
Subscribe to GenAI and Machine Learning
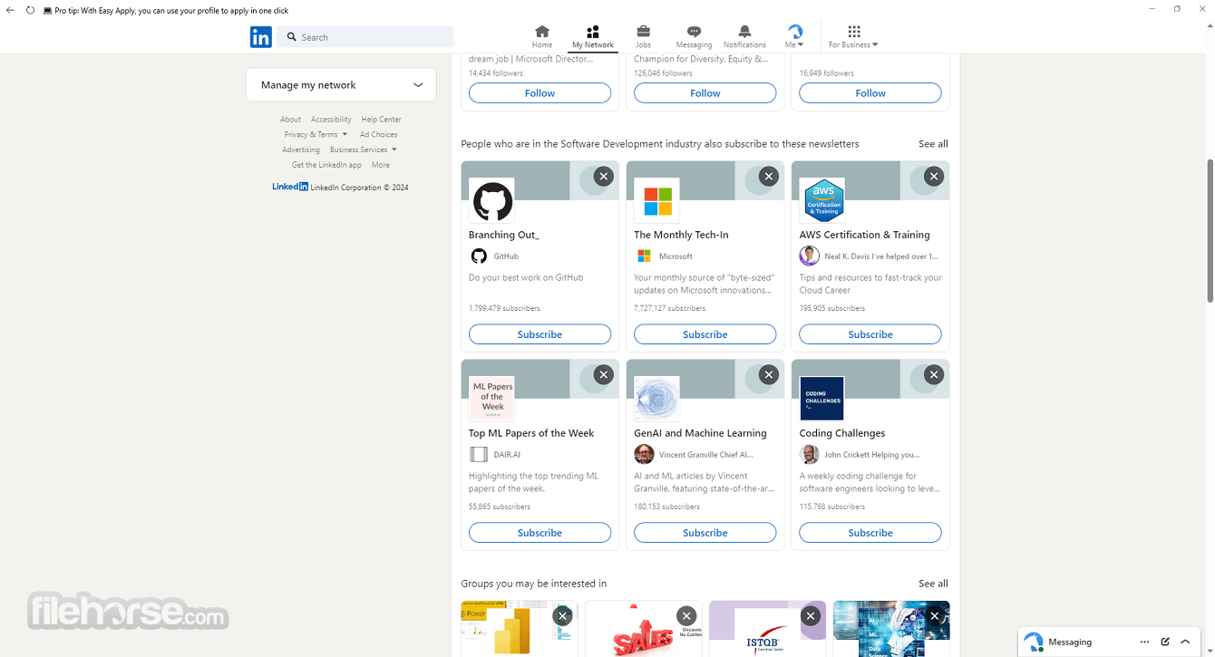click(x=705, y=533)
